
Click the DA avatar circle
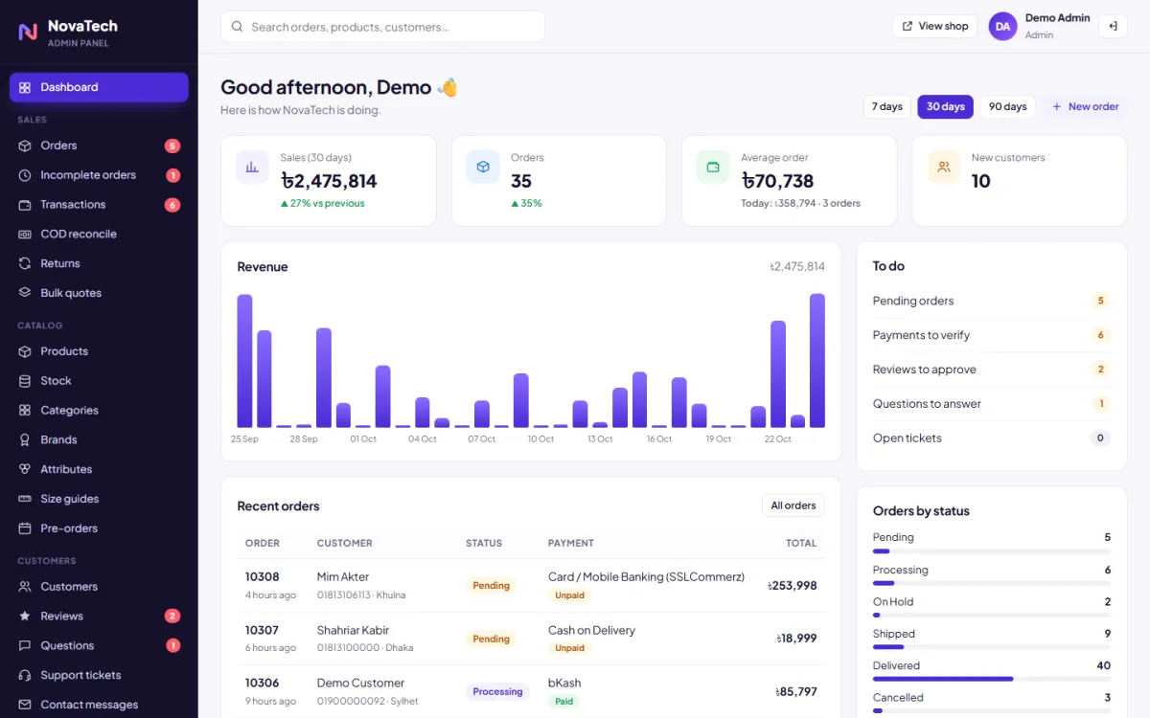1002,27
